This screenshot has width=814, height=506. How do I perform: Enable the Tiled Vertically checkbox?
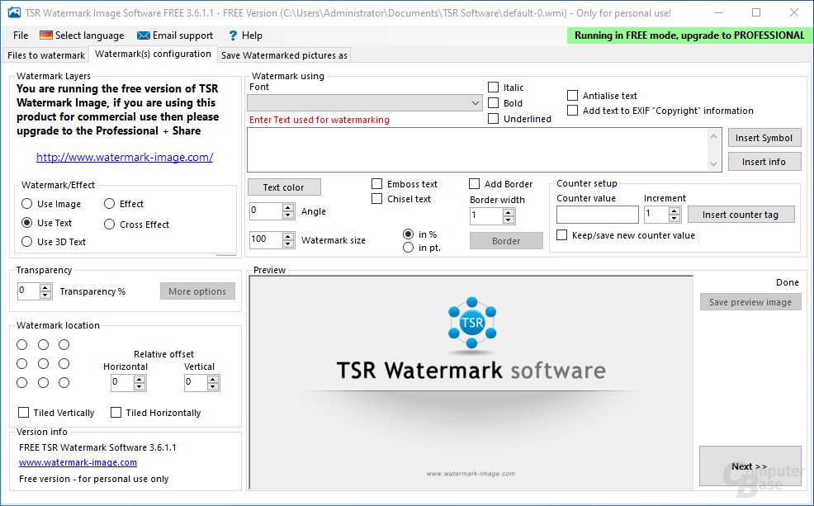pyautogui.click(x=23, y=413)
